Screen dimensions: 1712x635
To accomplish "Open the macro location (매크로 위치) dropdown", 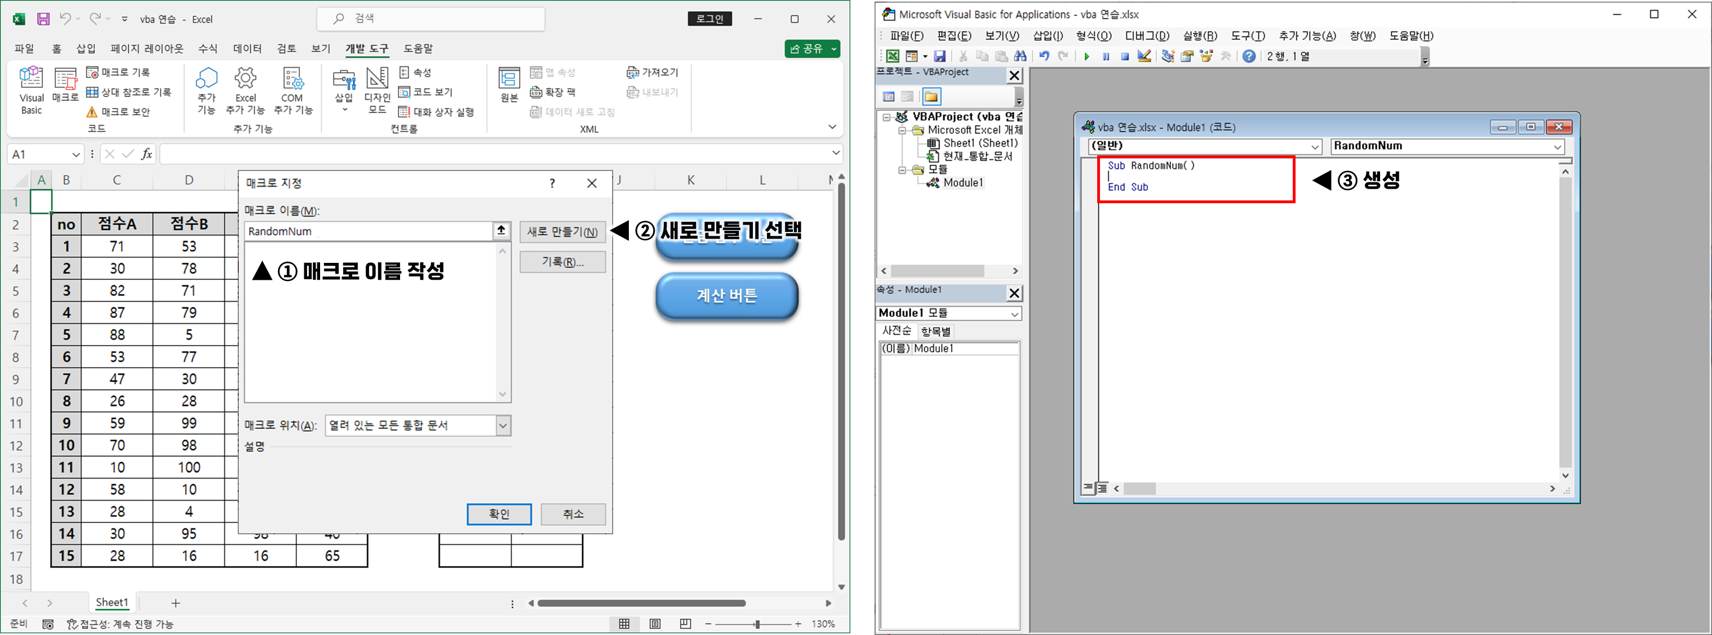I will pyautogui.click(x=503, y=426).
